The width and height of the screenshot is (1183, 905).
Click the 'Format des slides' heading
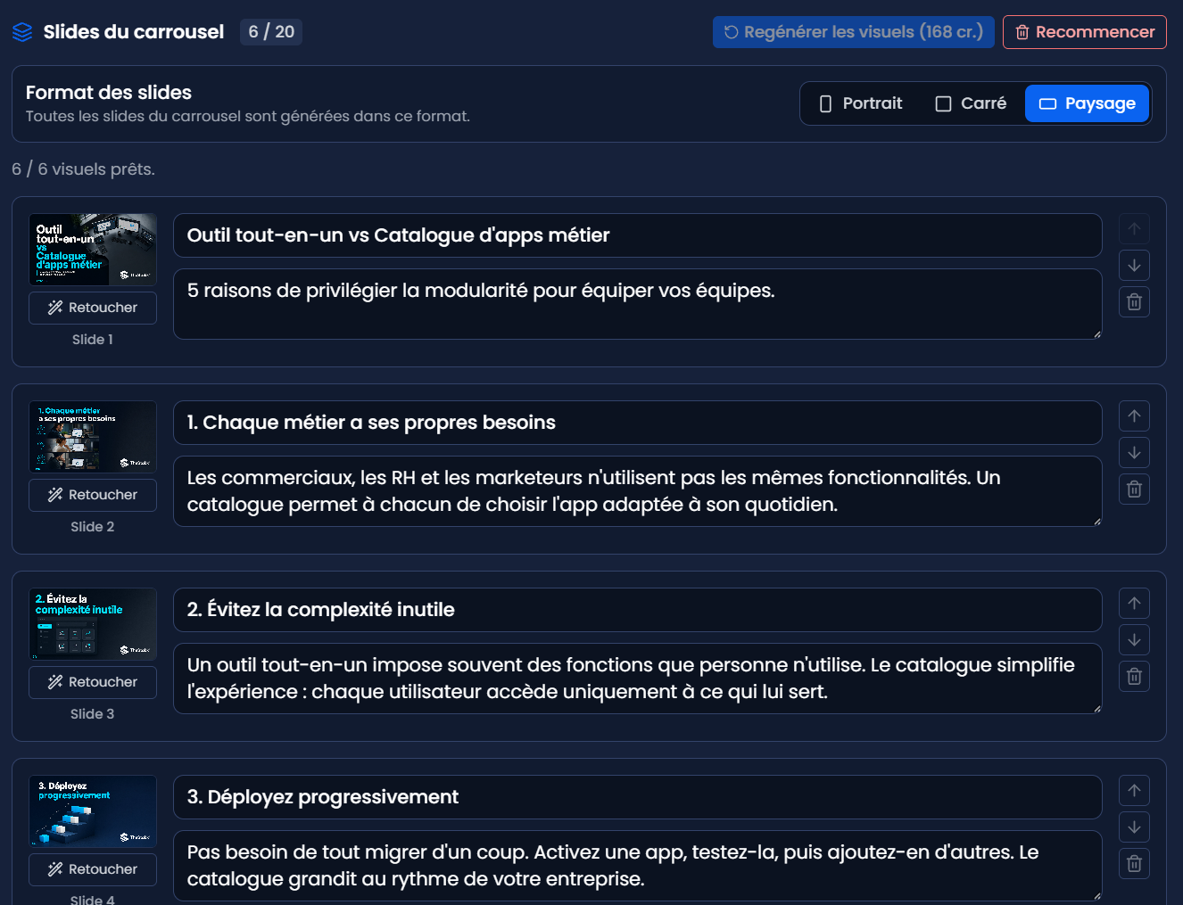coord(109,93)
